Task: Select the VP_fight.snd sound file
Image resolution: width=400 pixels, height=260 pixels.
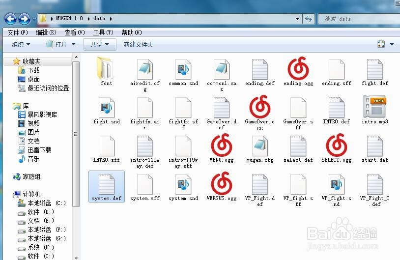Action: [x=337, y=184]
